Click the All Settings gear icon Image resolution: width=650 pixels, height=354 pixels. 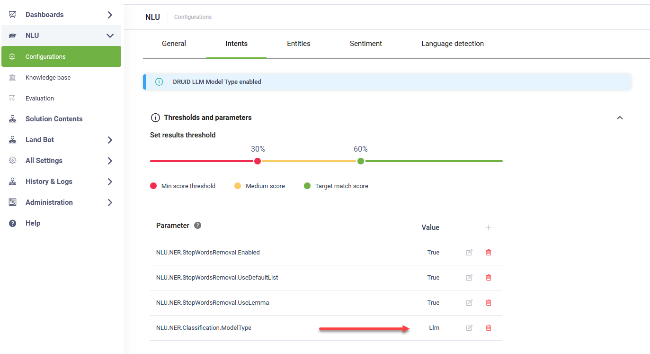tap(13, 161)
